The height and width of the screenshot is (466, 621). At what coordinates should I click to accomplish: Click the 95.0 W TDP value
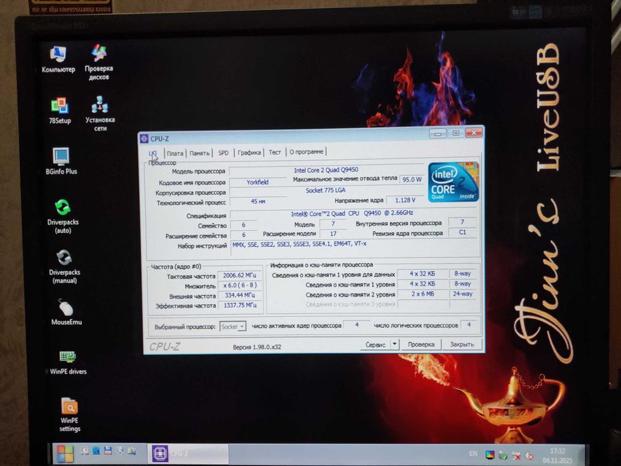tap(412, 180)
